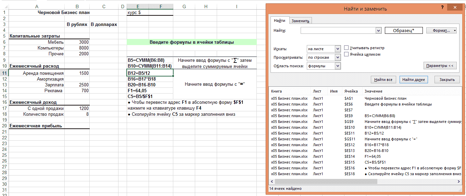This screenshot has height=196, width=466.
Task: Select the Найти tab
Action: tap(279, 21)
